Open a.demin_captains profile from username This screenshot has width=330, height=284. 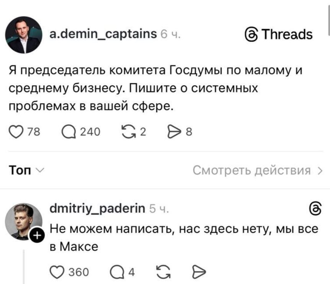[103, 34]
